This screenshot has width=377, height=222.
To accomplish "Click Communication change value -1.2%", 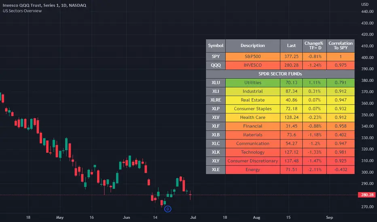I will [314, 144].
